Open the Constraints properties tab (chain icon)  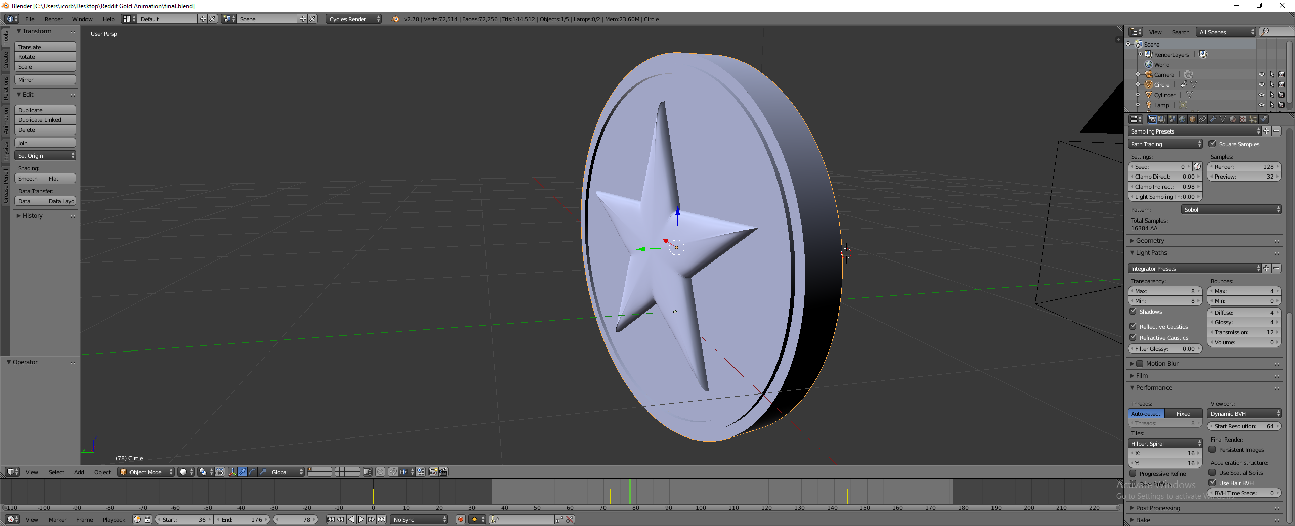(1202, 119)
